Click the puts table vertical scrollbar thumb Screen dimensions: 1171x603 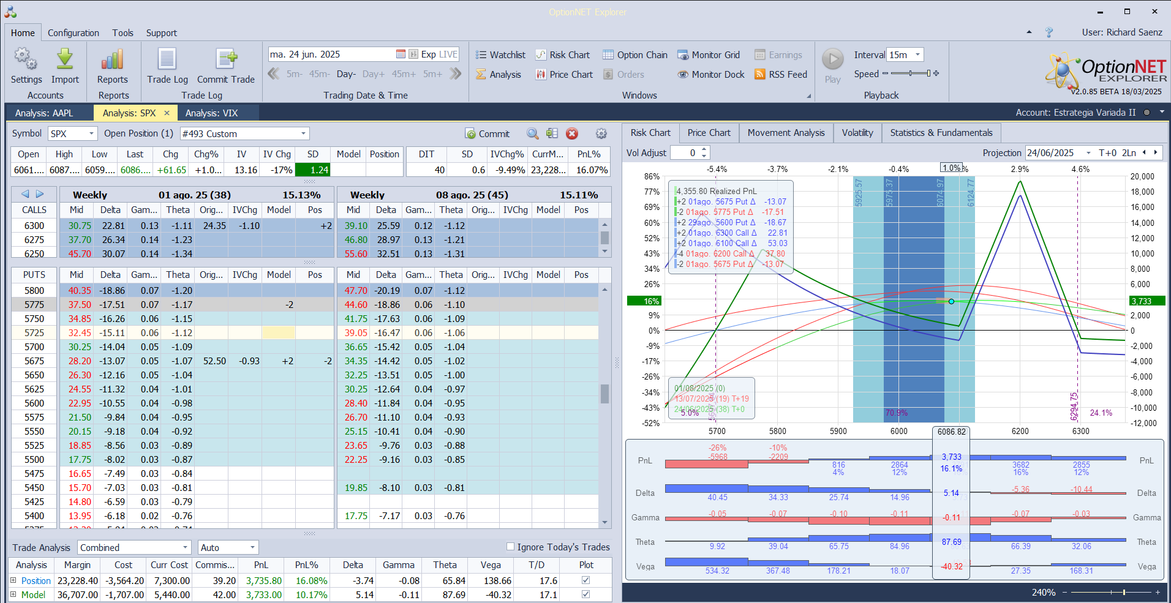[x=604, y=394]
